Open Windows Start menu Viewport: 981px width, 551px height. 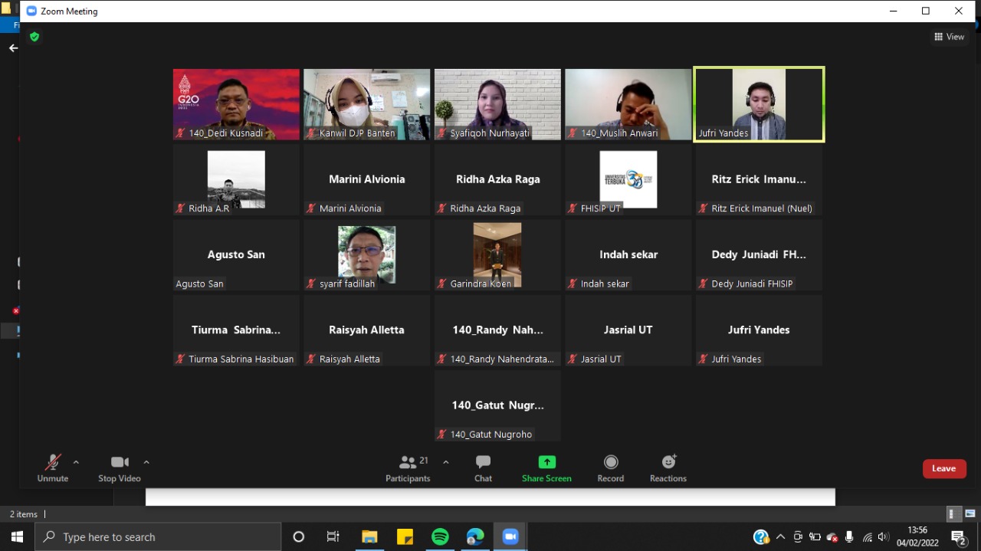[17, 536]
